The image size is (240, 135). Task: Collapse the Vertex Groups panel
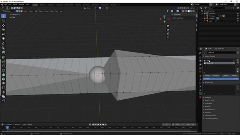(209, 56)
